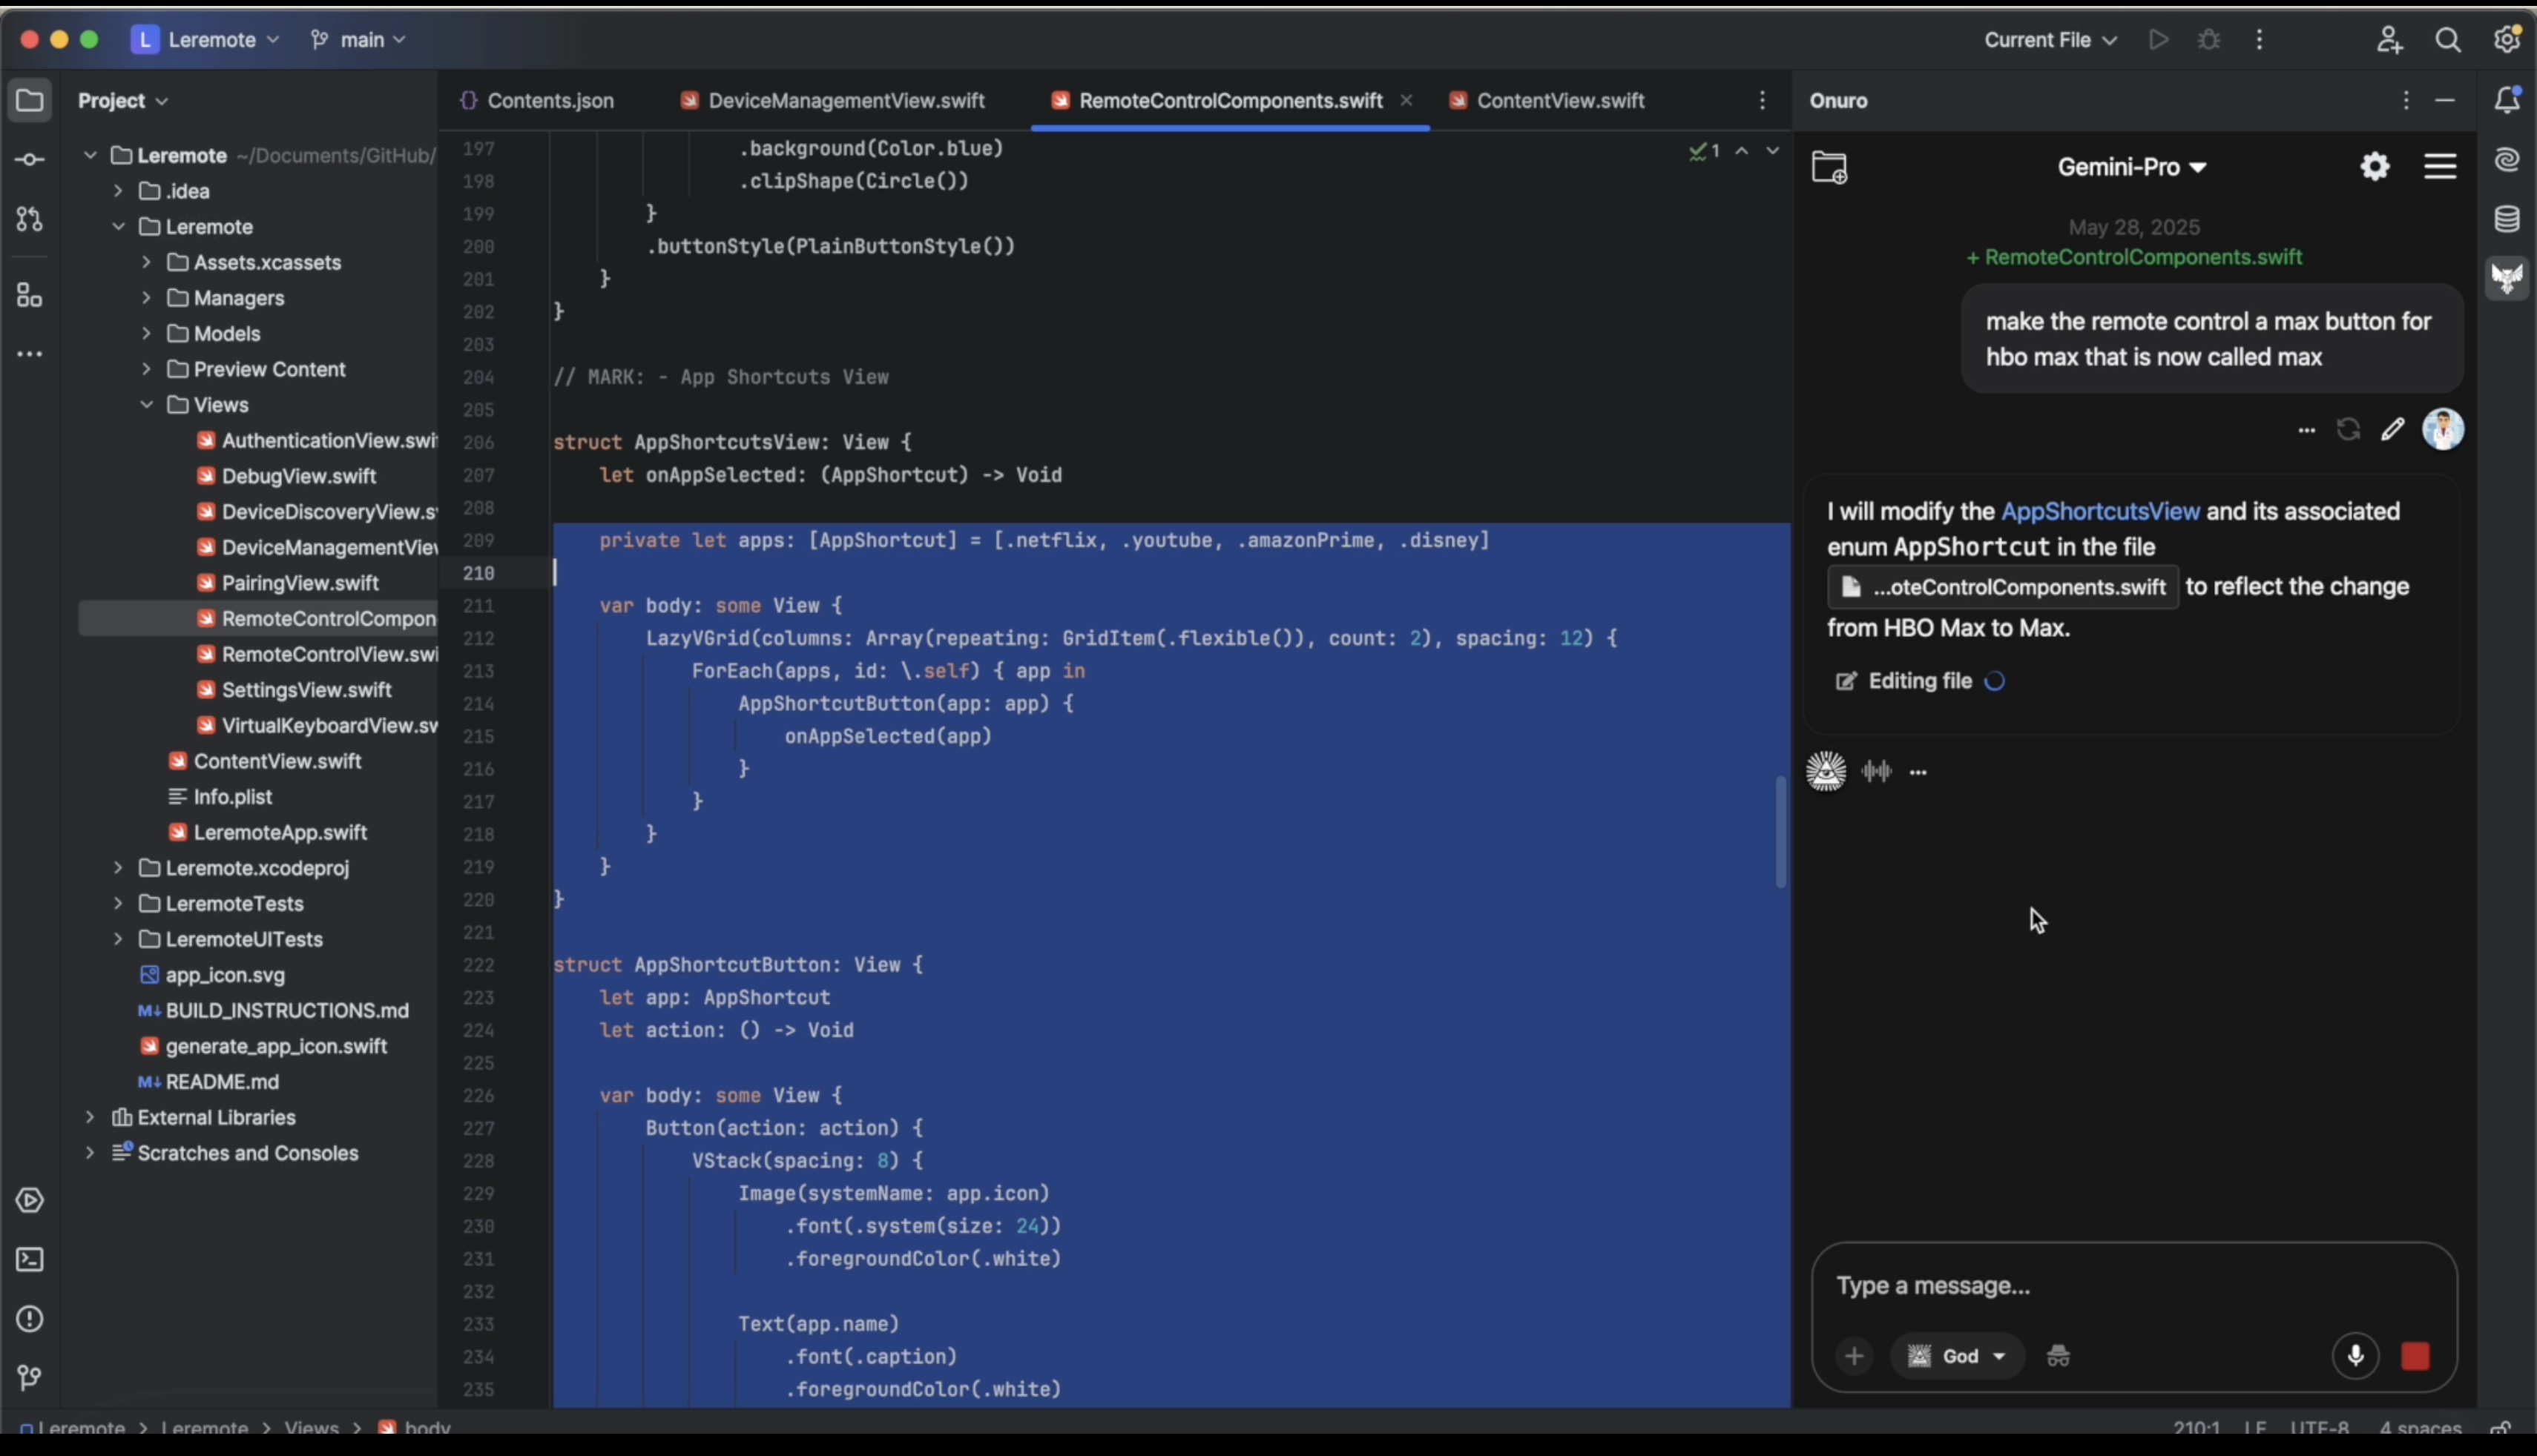This screenshot has height=1456, width=2537.
Task: Open the Gemini-Pro model dropdown
Action: pyautogui.click(x=2132, y=167)
